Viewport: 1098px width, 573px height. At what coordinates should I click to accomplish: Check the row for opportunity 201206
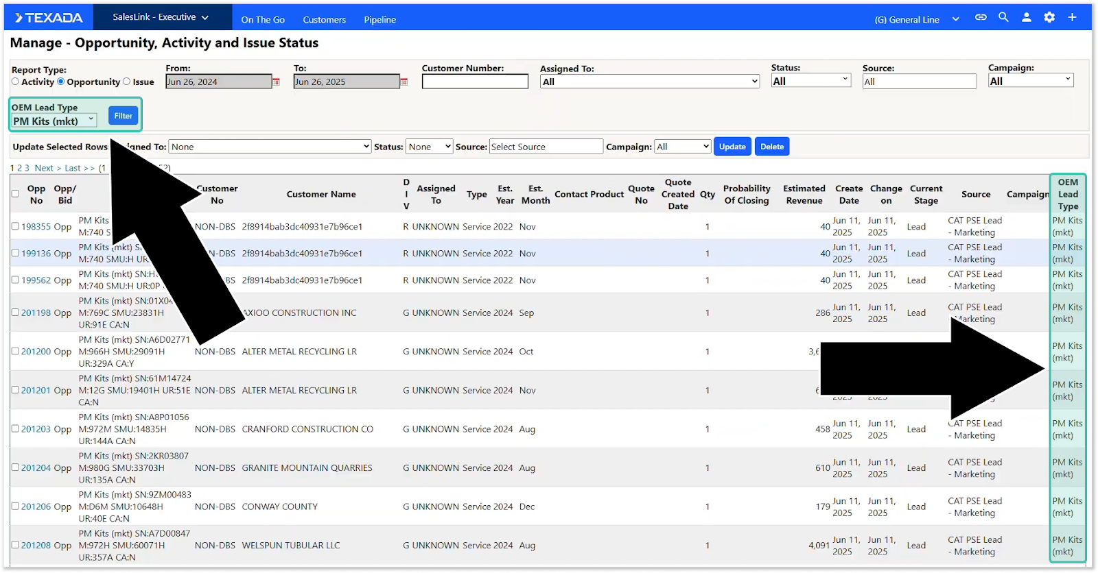click(x=15, y=507)
